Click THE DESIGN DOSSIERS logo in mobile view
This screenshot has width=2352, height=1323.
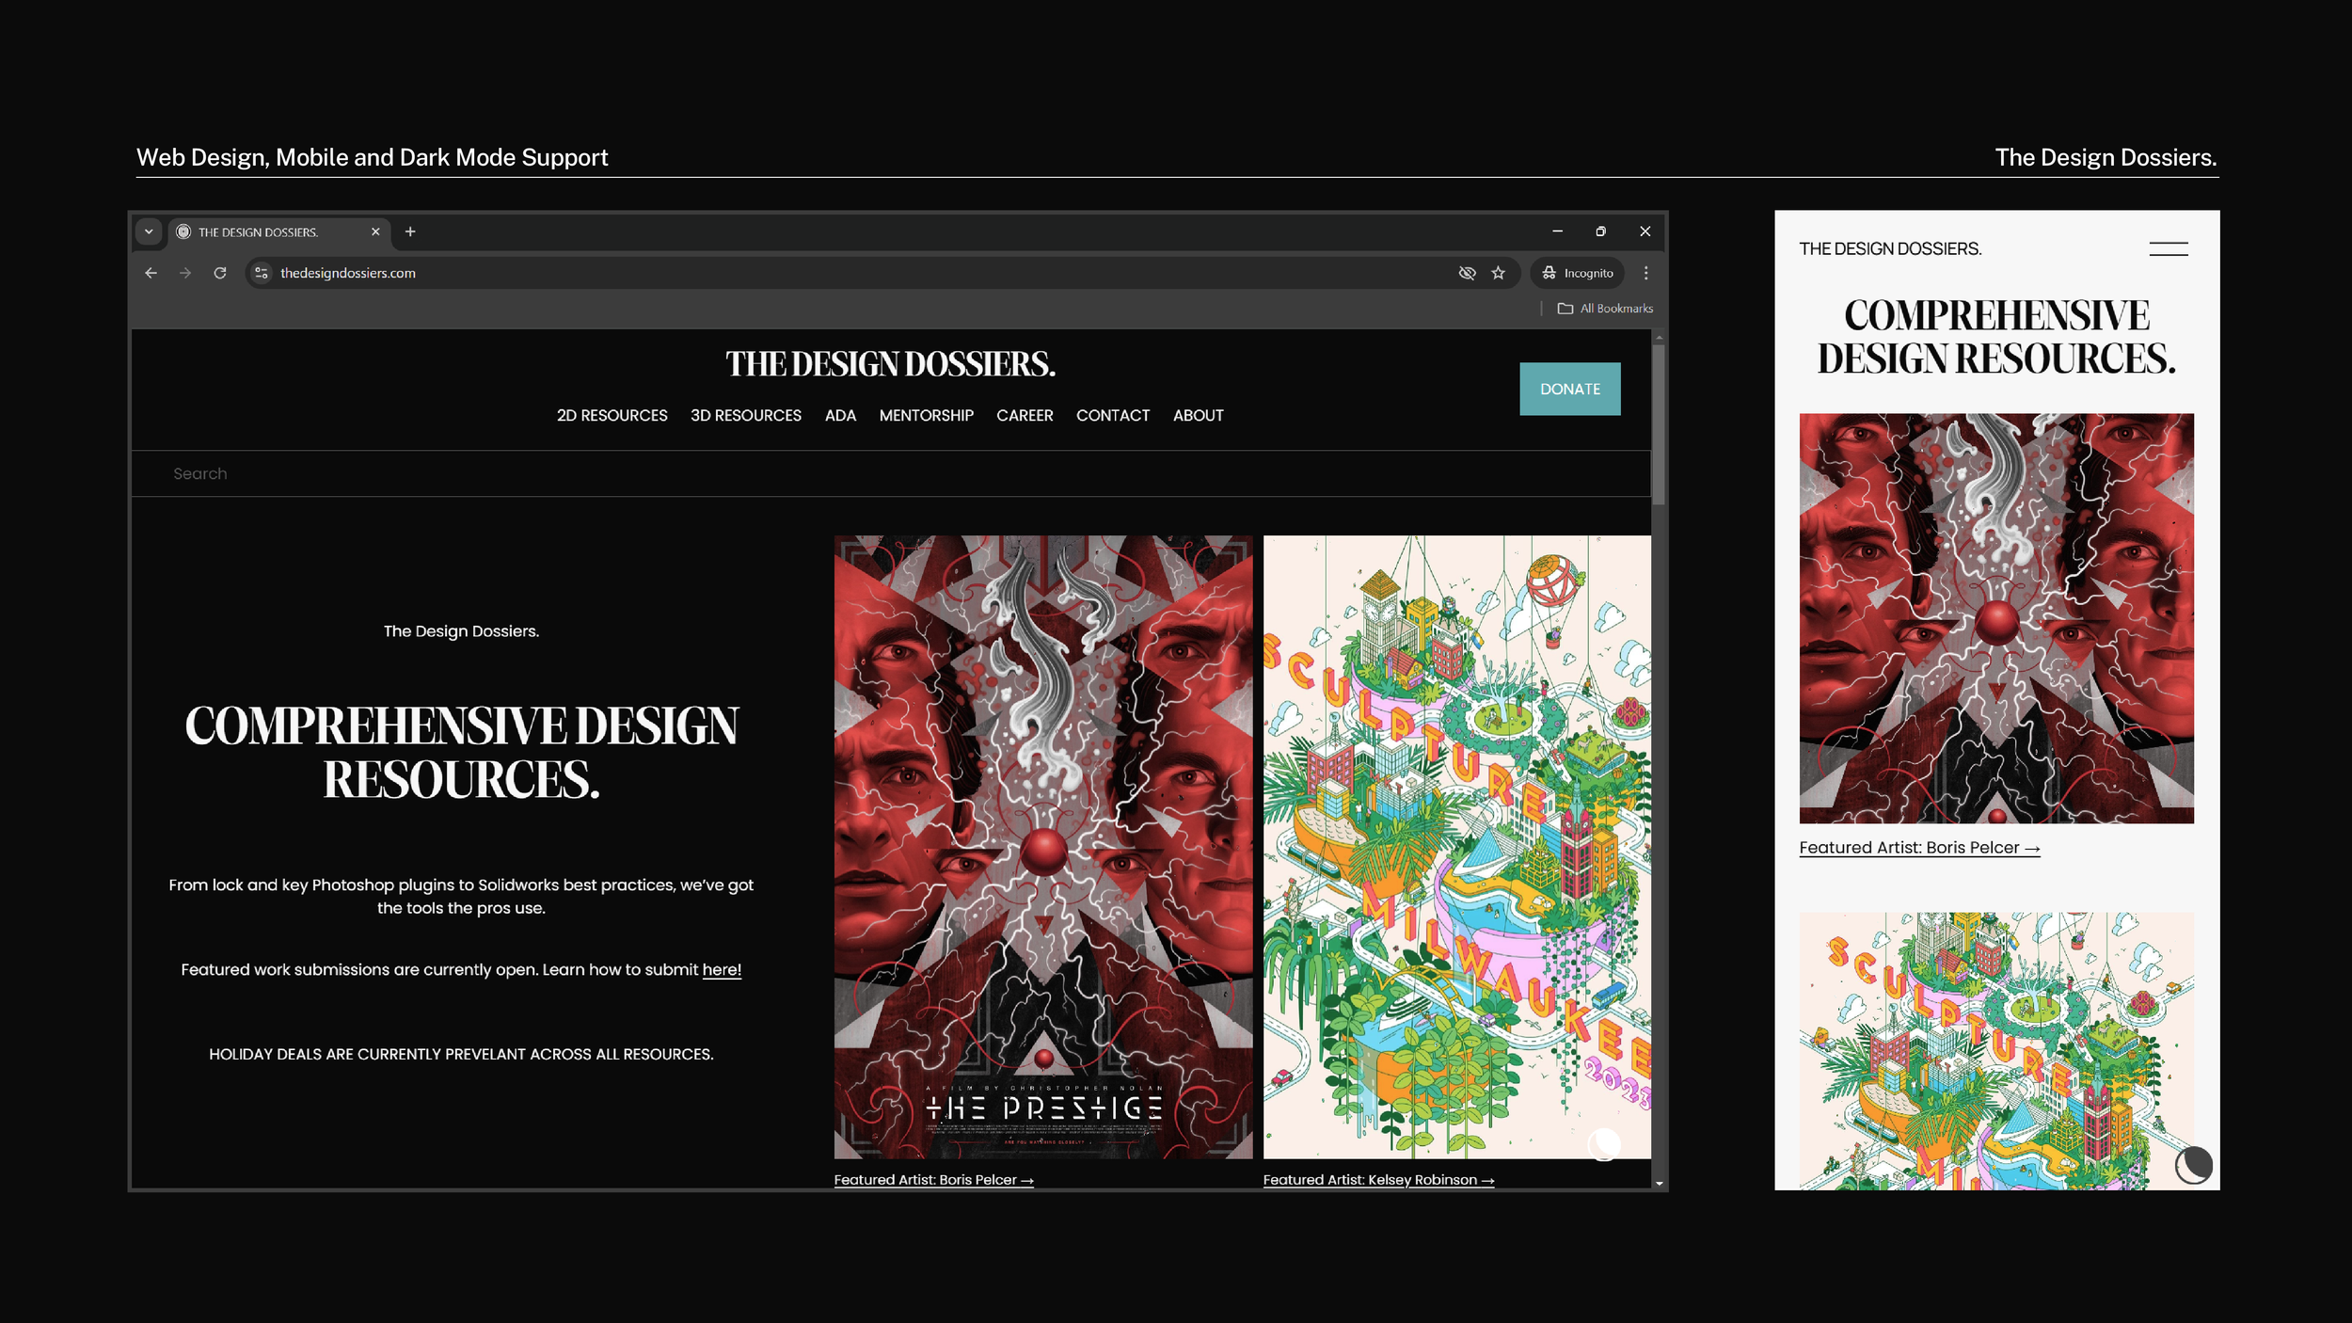(x=1890, y=248)
